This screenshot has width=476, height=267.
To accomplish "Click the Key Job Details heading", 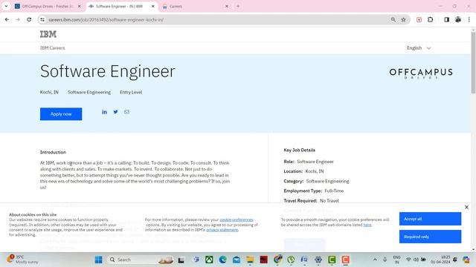I will point(299,150).
